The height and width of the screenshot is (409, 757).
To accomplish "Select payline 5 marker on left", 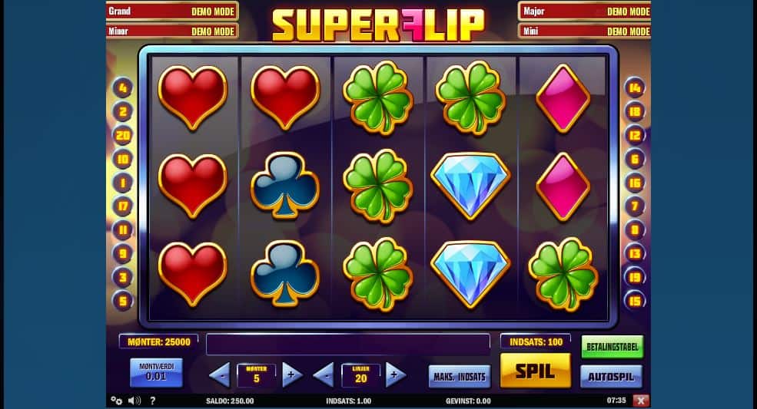I will click(123, 301).
